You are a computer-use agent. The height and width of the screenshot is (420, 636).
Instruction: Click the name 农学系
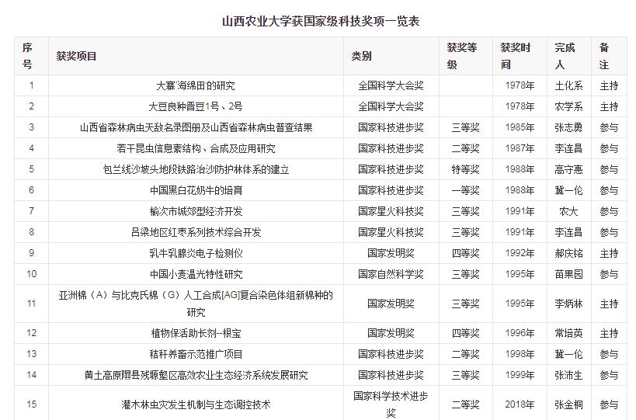pos(568,106)
